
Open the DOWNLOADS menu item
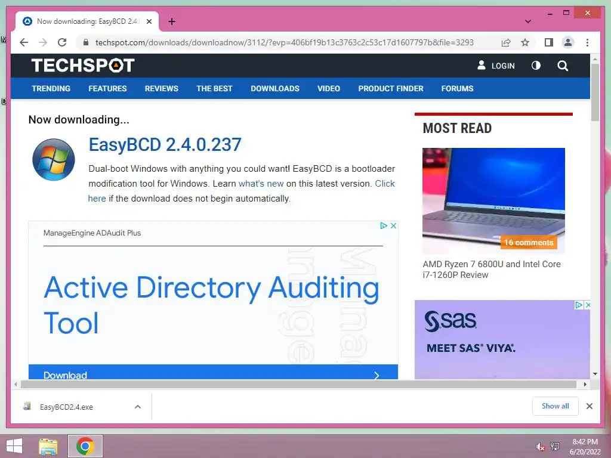[275, 88]
